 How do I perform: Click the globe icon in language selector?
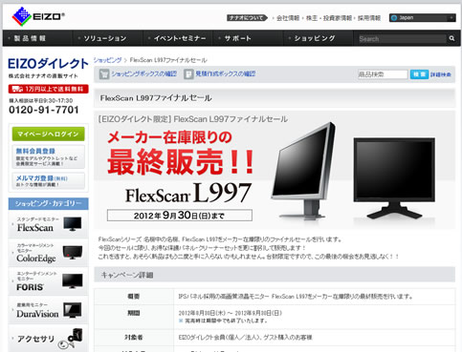394,18
